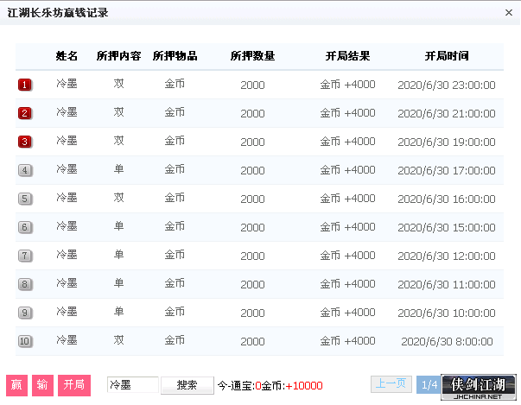Click 金币 +4000 result in 12:00:00 row
Screen dimensions: 521x405
click(347, 256)
